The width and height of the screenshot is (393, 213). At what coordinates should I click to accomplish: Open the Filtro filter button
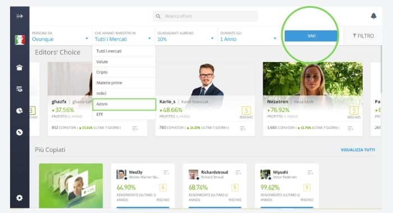(363, 36)
